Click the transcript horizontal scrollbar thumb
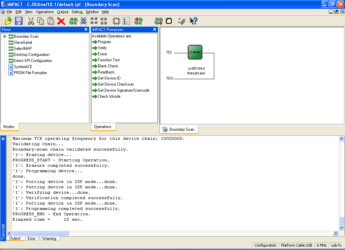This screenshot has height=250, width=345. 40,233
